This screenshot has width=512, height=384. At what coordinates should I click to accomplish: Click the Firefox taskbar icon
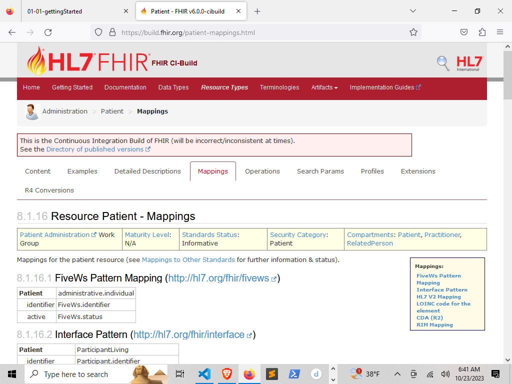[249, 374]
